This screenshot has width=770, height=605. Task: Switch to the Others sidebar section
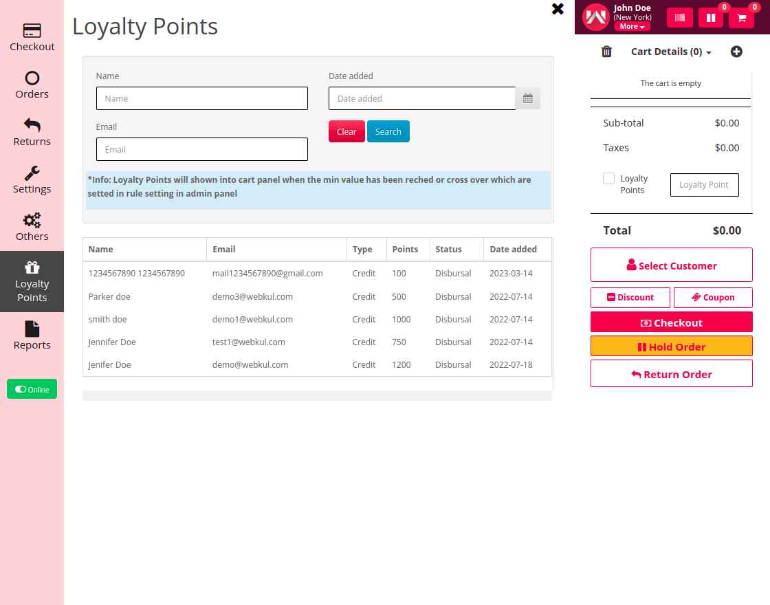pos(32,225)
